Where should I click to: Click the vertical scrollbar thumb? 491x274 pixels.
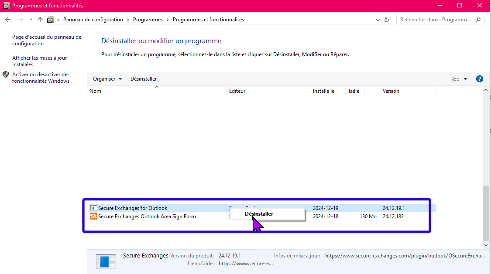[486, 213]
